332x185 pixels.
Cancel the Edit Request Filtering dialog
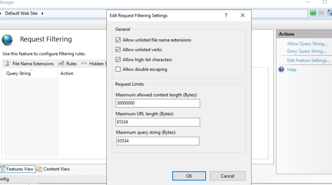(x=227, y=176)
